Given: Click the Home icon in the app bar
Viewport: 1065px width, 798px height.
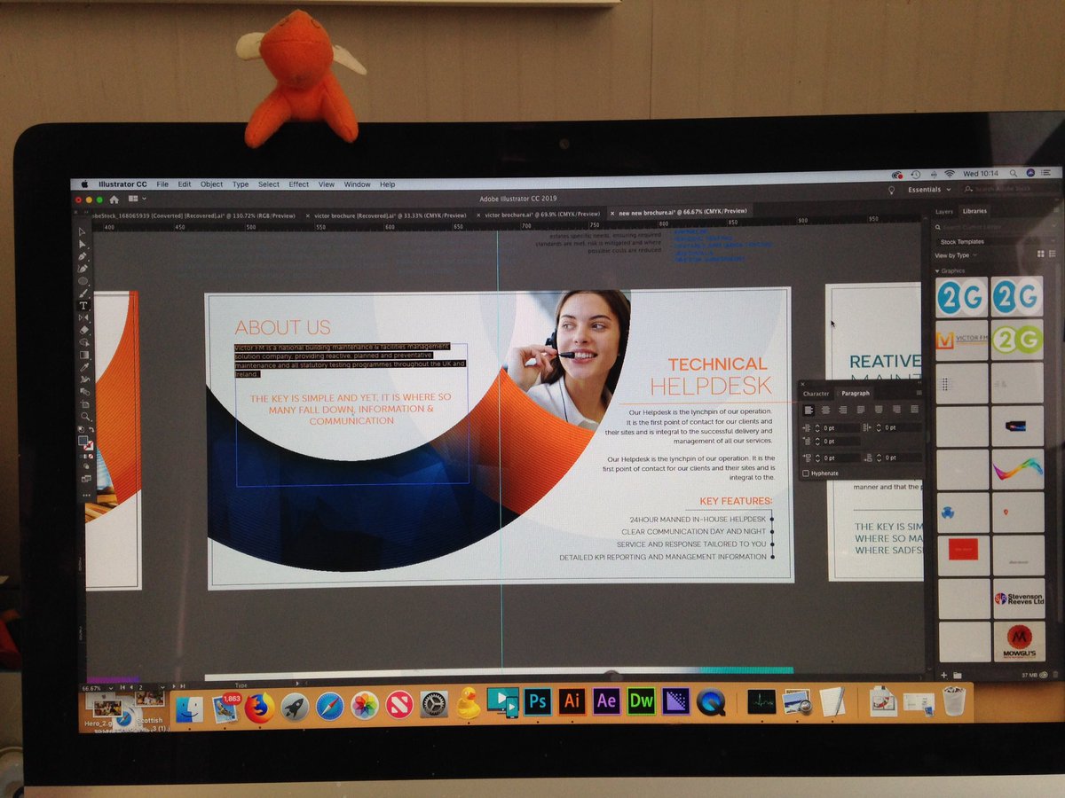Looking at the screenshot, I should 114,199.
